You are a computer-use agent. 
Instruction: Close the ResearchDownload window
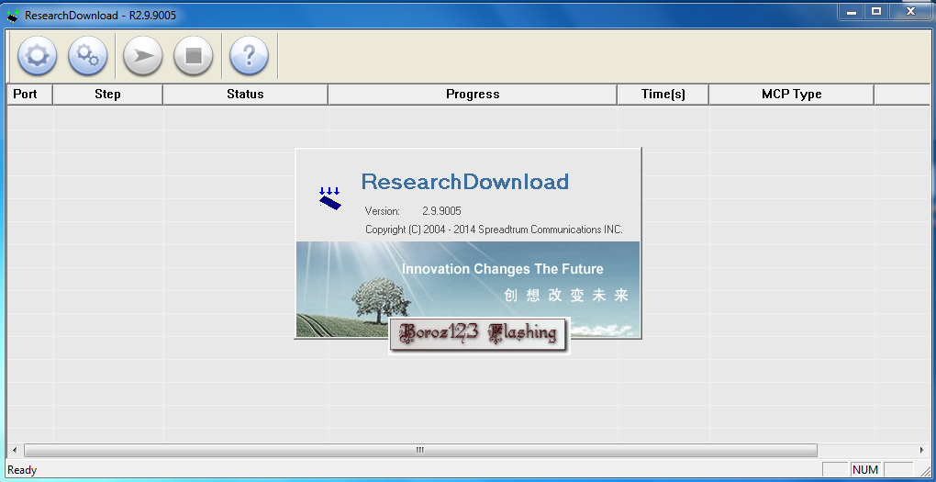pyautogui.click(x=909, y=11)
